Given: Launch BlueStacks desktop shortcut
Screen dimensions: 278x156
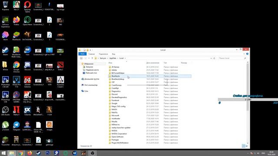Looking at the screenshot, I should pyautogui.click(x=17, y=36).
